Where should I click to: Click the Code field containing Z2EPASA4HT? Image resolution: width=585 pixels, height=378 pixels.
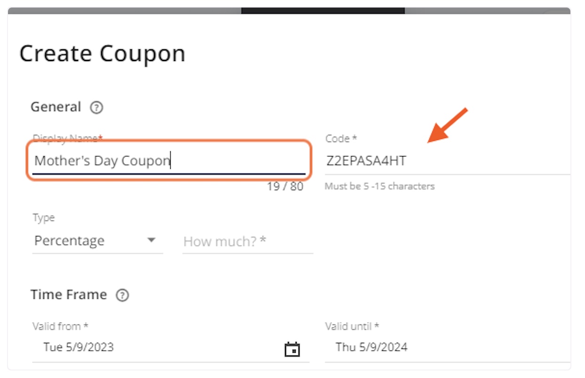tap(448, 161)
